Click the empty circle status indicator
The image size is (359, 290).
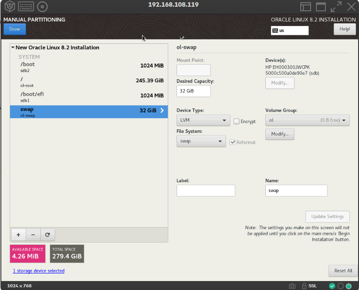[x=341, y=286]
